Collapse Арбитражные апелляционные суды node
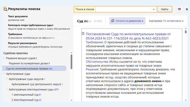The width and height of the screenshot is (190, 107). point(7,89)
